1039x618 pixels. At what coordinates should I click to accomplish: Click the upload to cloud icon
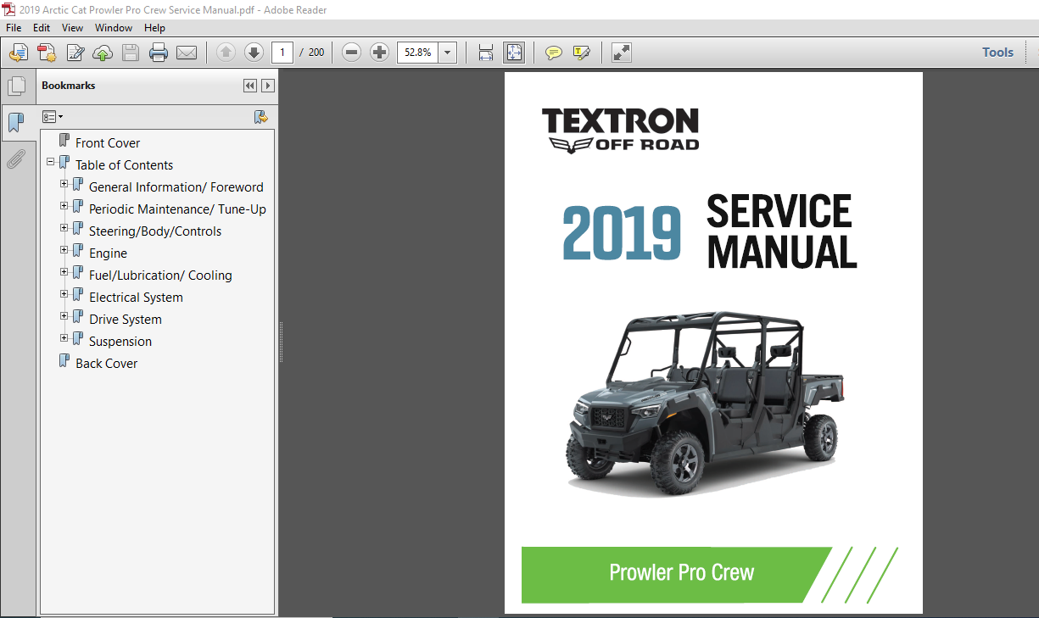[x=103, y=53]
